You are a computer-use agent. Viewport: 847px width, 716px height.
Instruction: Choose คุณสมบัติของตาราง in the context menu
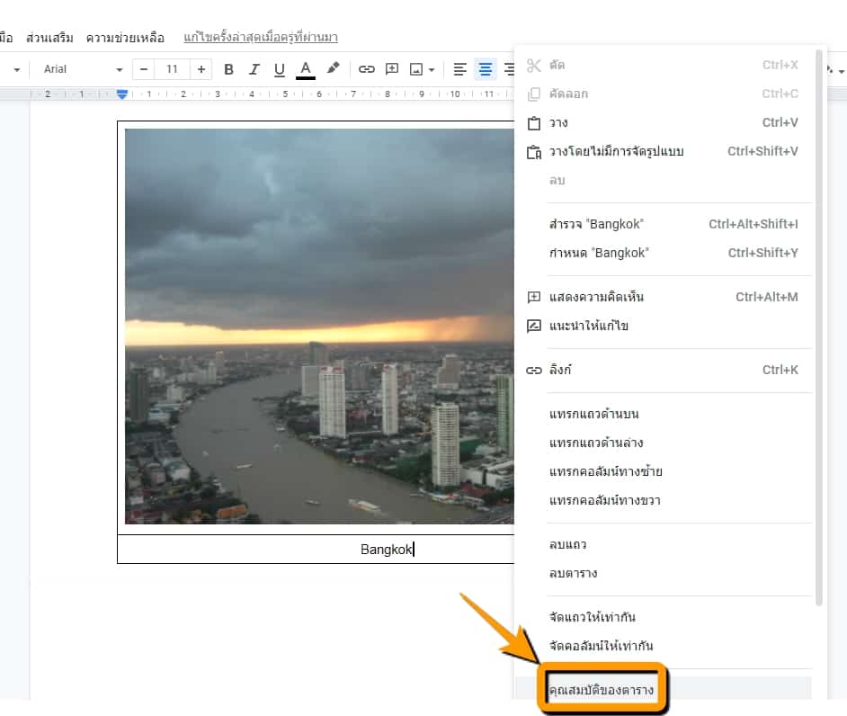pyautogui.click(x=601, y=690)
